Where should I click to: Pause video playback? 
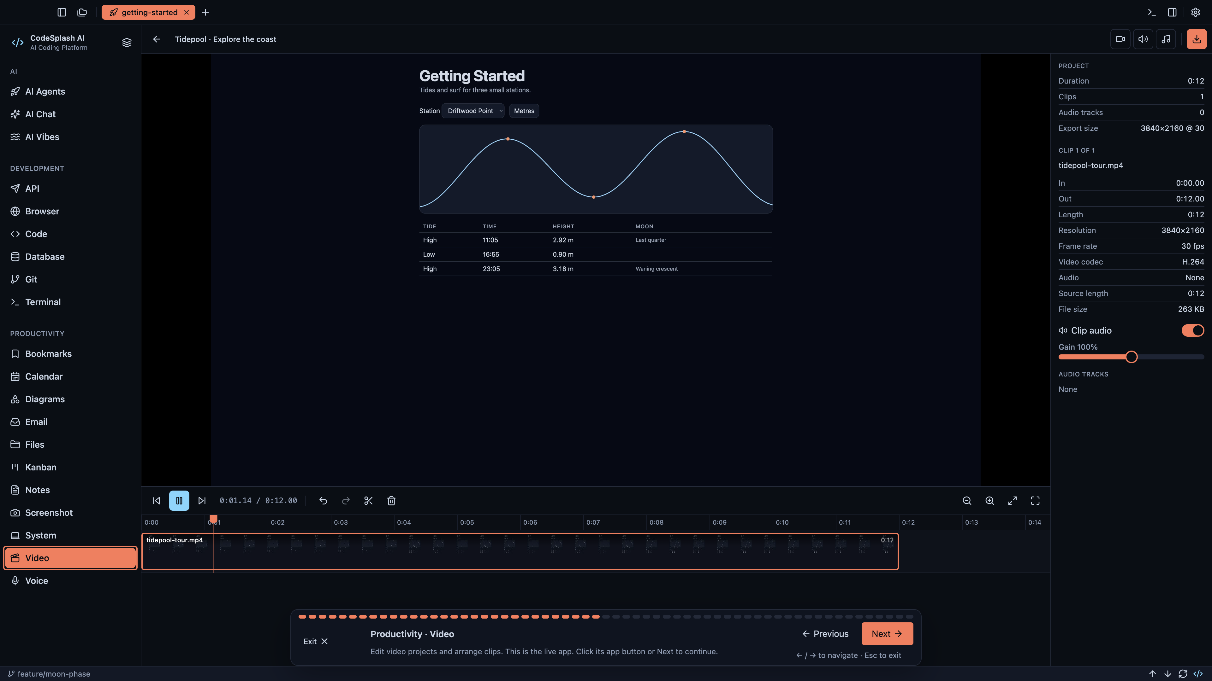pyautogui.click(x=179, y=501)
